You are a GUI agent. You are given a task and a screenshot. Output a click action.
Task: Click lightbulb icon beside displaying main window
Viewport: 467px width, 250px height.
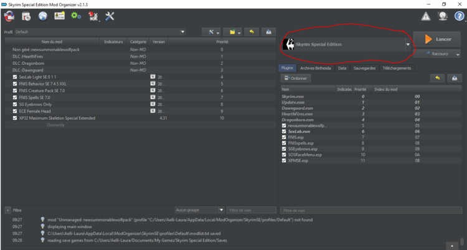click(42, 226)
